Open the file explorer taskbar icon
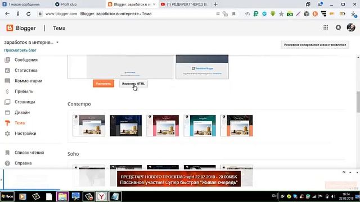Viewport: 360px width, 202px height. pyautogui.click(x=62, y=196)
